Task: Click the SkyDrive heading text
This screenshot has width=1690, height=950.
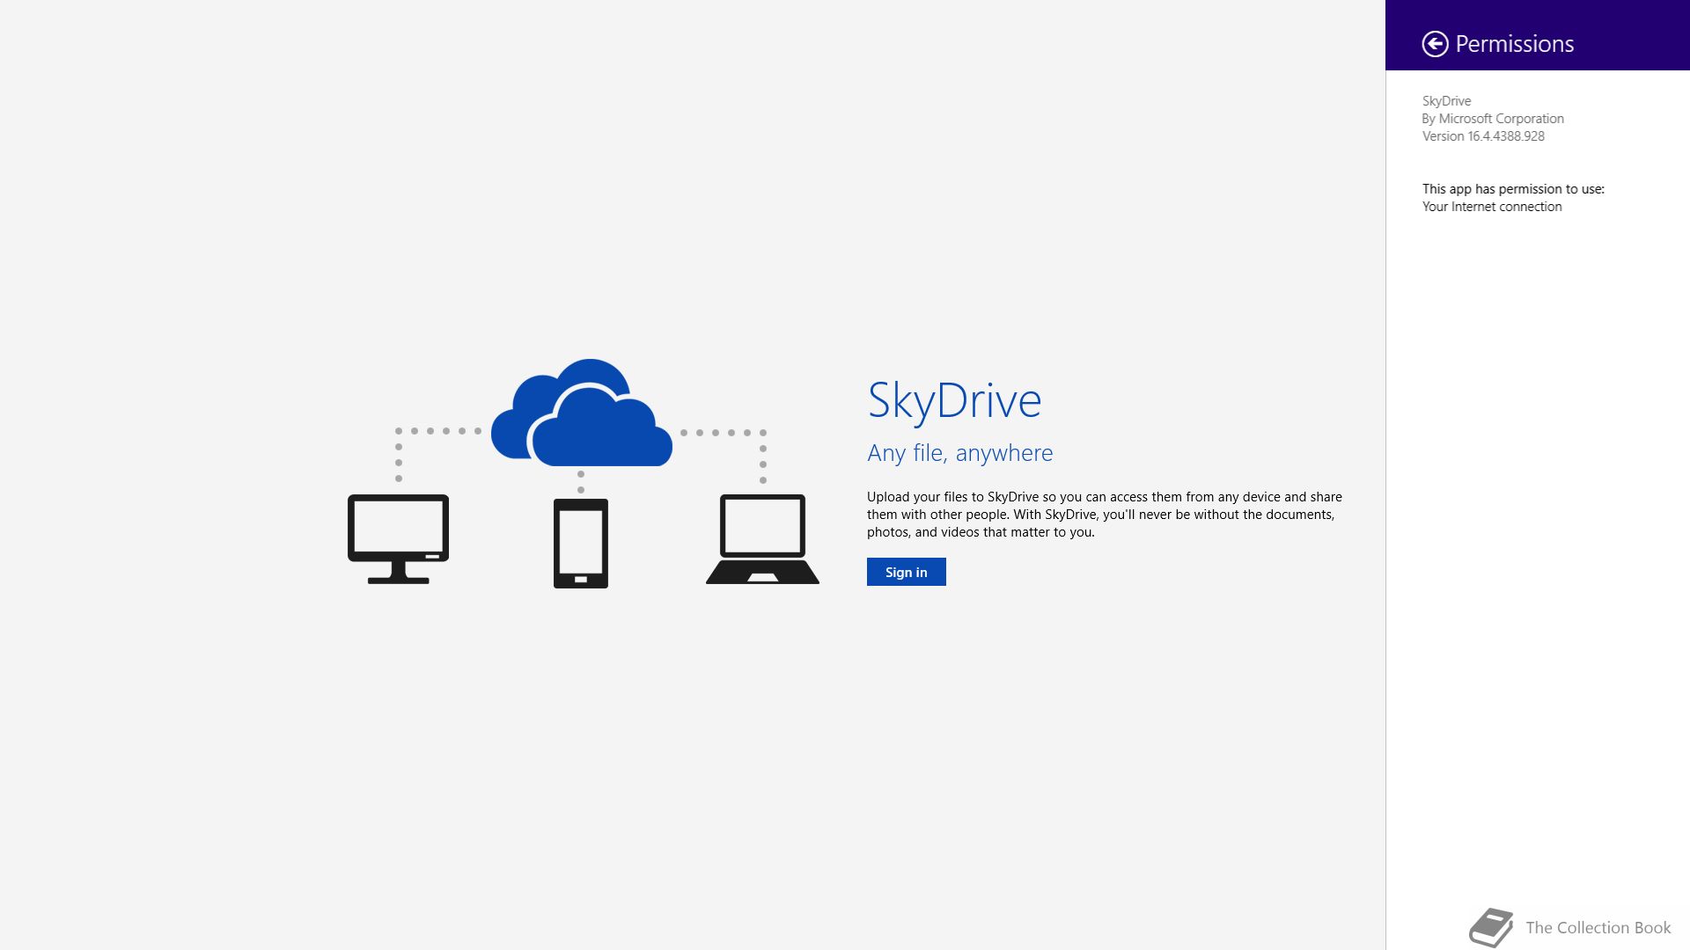Action: (x=954, y=400)
